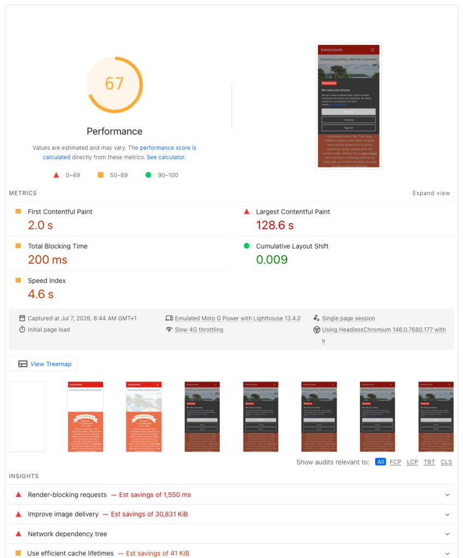Click the third filmstrip frame showing hero image
Screen dimensions: 463x558
[144, 416]
